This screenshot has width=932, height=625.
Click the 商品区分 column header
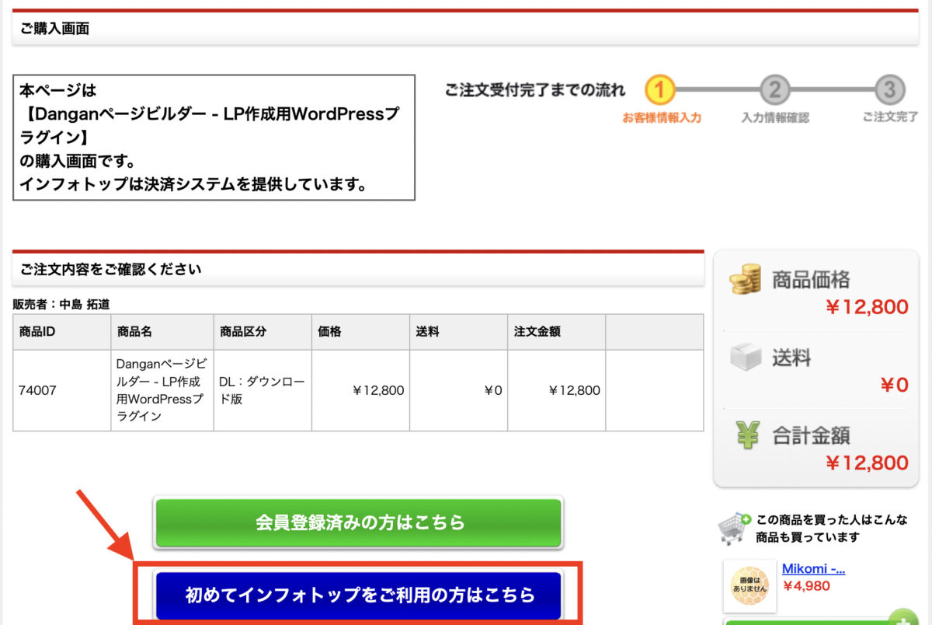263,332
